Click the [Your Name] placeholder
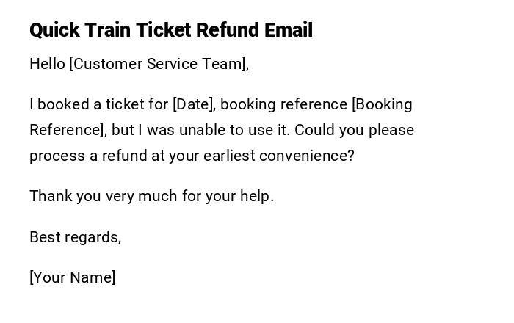Screen dimensions: 514x323 pyautogui.click(x=72, y=277)
